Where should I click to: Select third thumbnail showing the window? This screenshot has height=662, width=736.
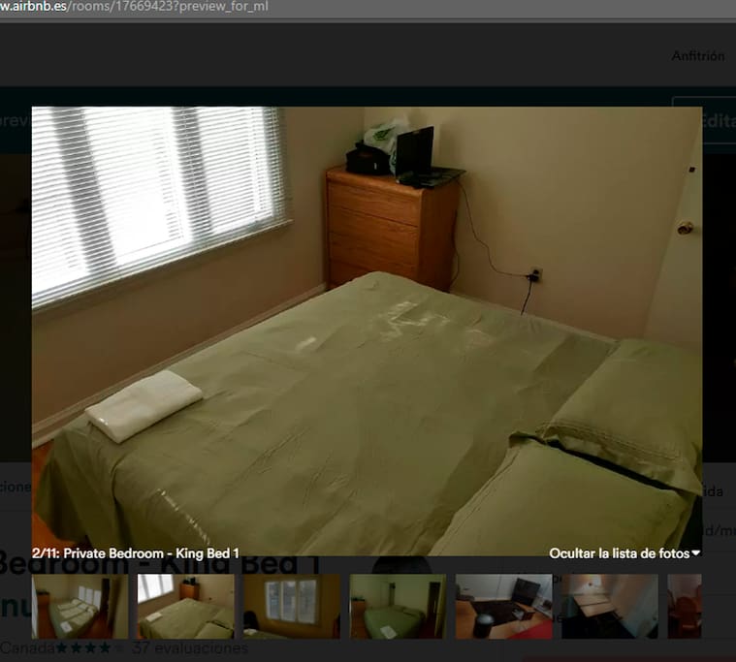tap(292, 606)
